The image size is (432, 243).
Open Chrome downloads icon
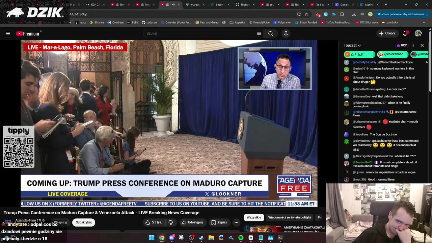point(354,14)
